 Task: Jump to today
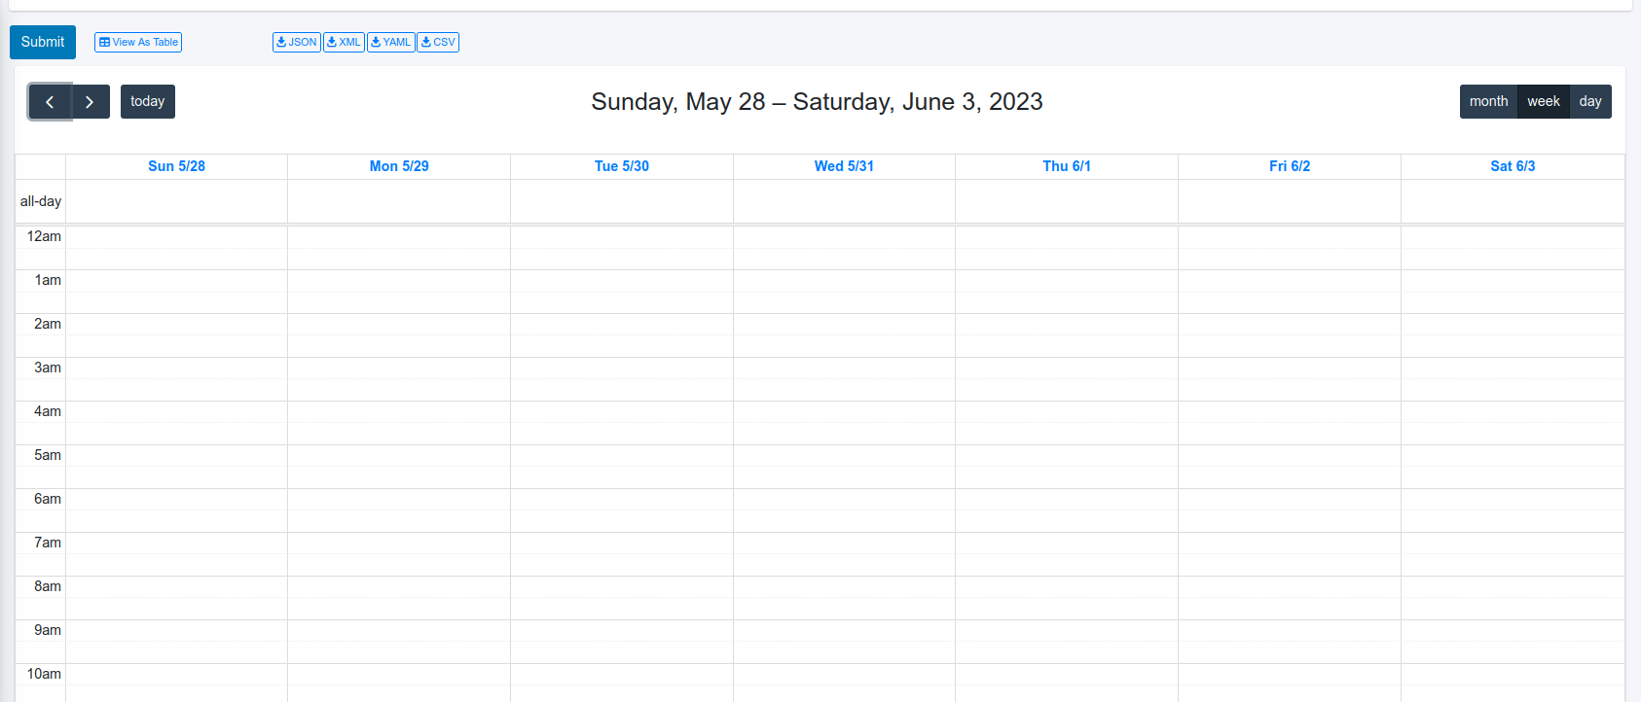(x=148, y=102)
